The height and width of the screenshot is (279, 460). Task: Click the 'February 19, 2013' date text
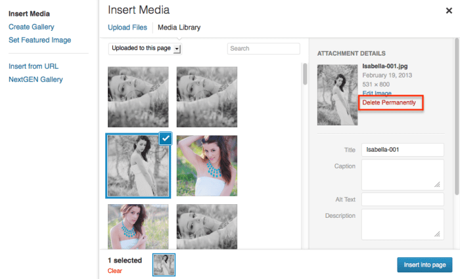pyautogui.click(x=387, y=75)
